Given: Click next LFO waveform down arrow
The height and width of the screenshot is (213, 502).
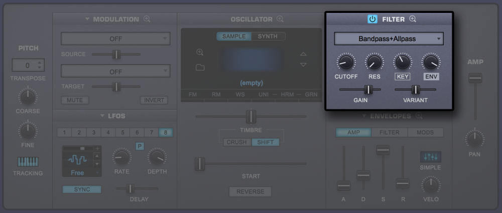Looking at the screenshot, I should (x=98, y=164).
